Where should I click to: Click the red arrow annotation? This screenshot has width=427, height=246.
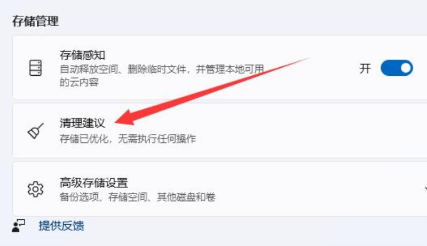tap(212, 91)
